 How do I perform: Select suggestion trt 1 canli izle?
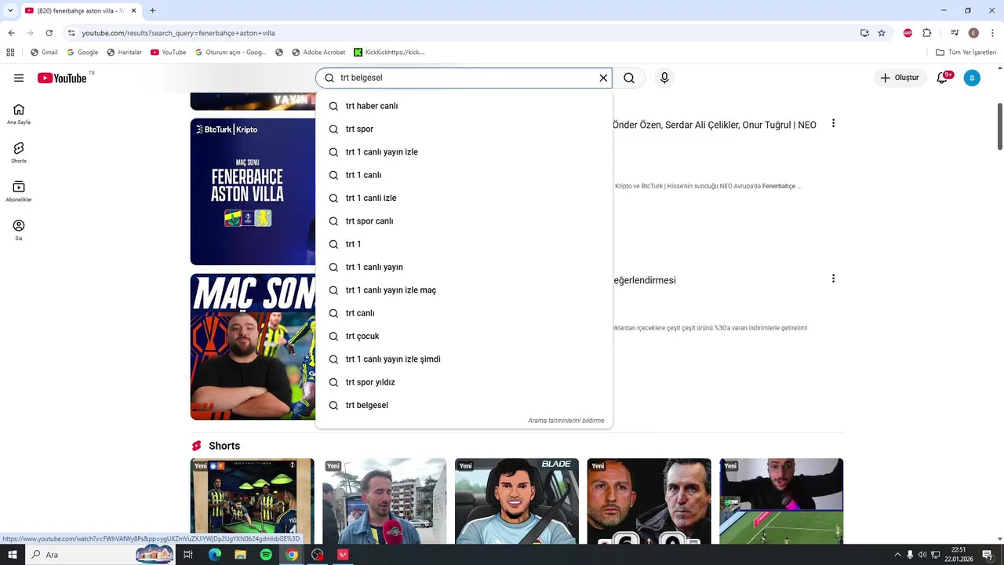click(464, 198)
